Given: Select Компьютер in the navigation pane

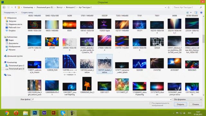Looking at the screenshot, I should tap(12, 62).
